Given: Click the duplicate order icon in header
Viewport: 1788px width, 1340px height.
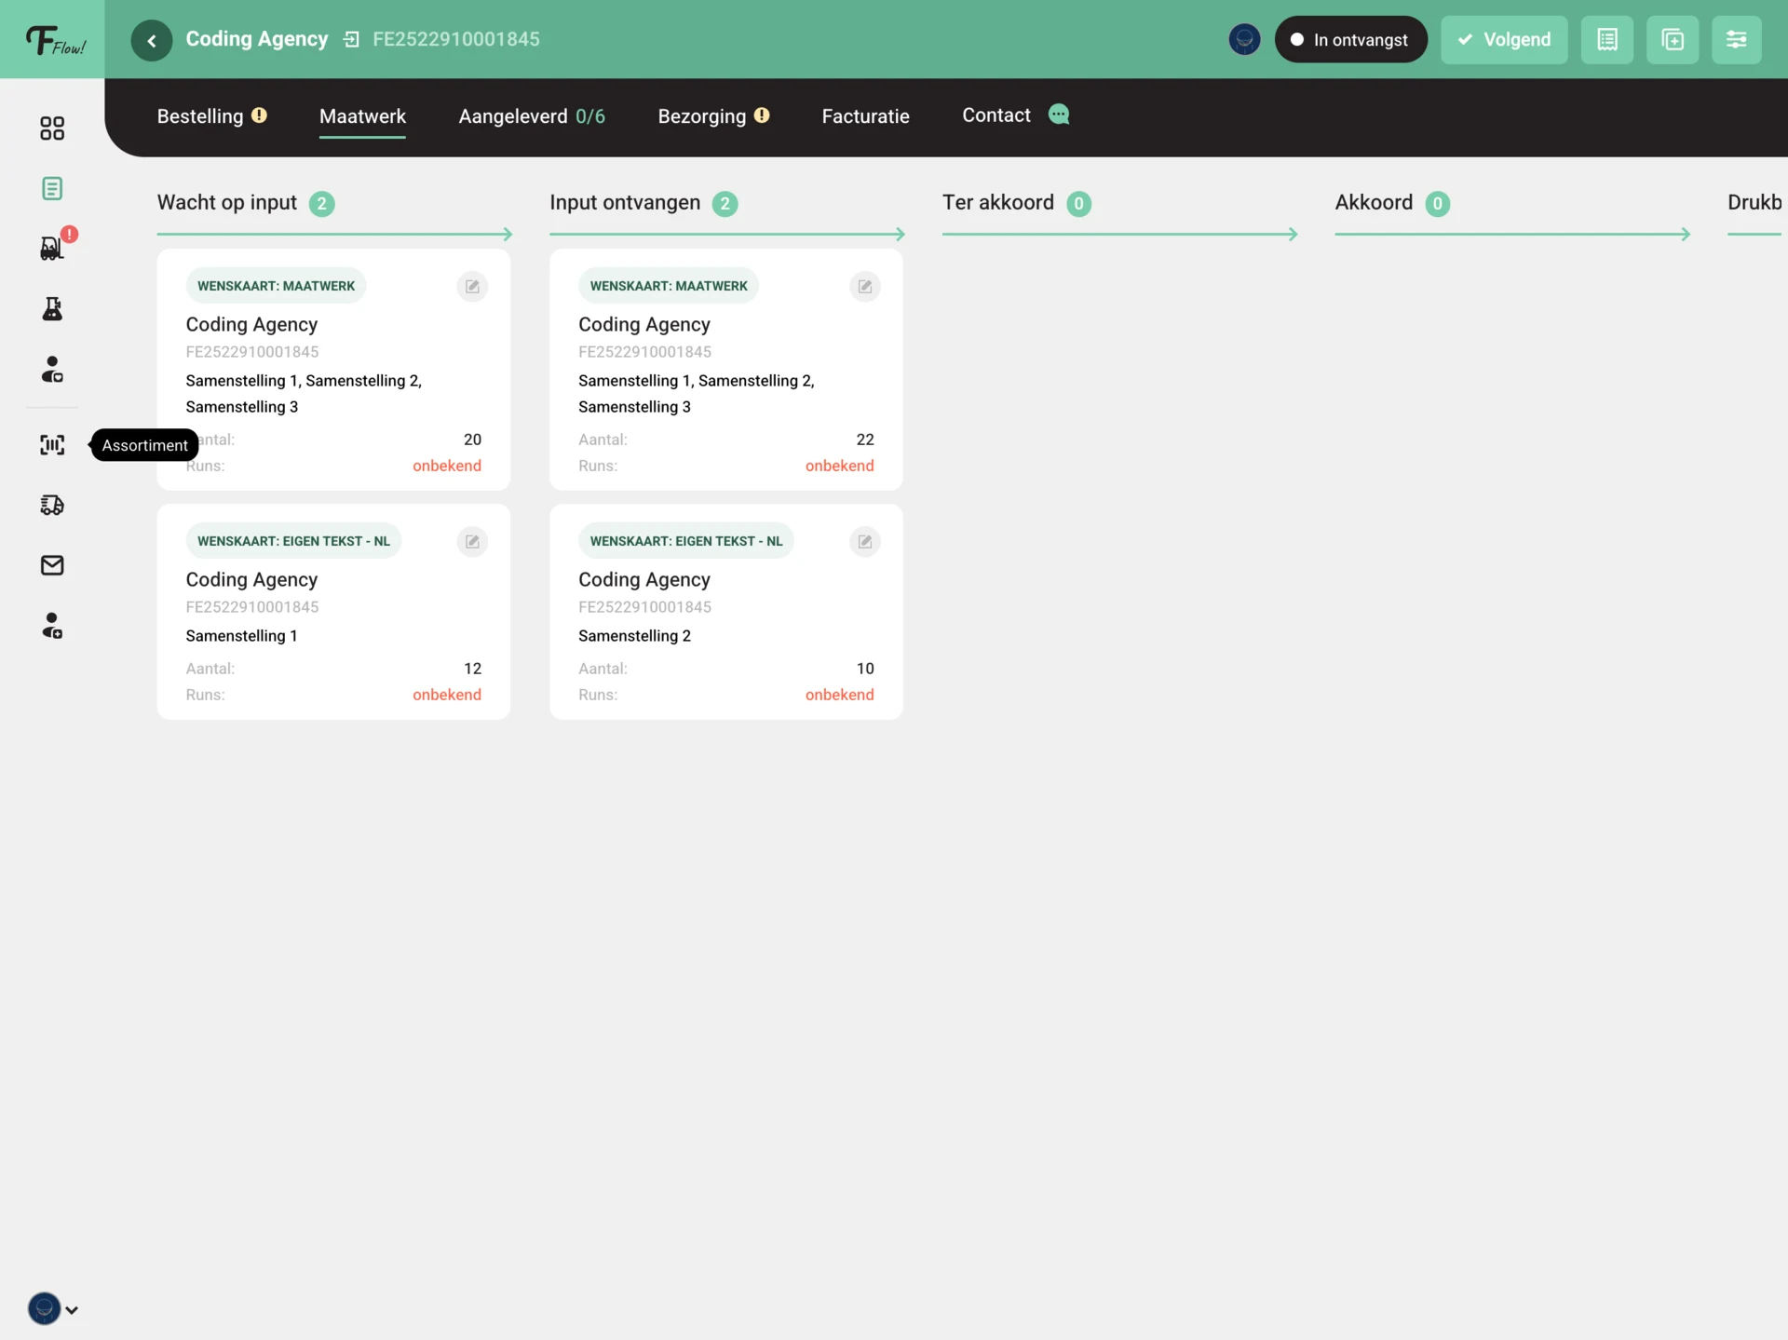Looking at the screenshot, I should (x=1672, y=39).
